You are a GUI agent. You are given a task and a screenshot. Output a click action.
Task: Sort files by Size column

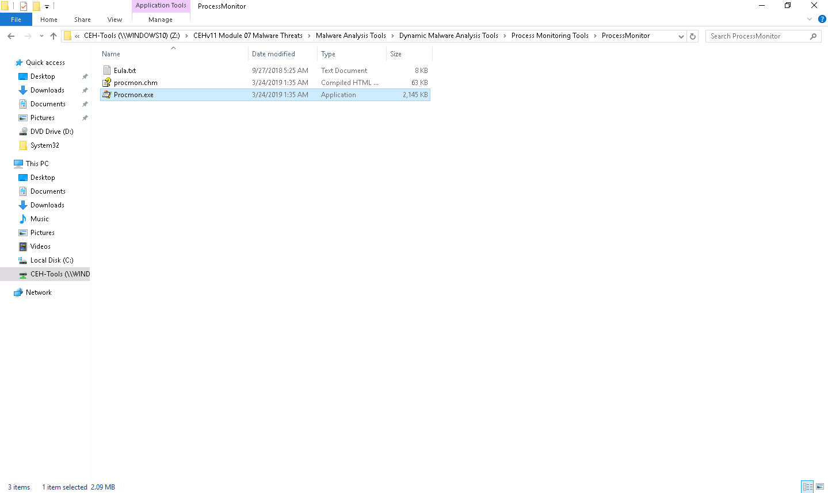point(396,54)
